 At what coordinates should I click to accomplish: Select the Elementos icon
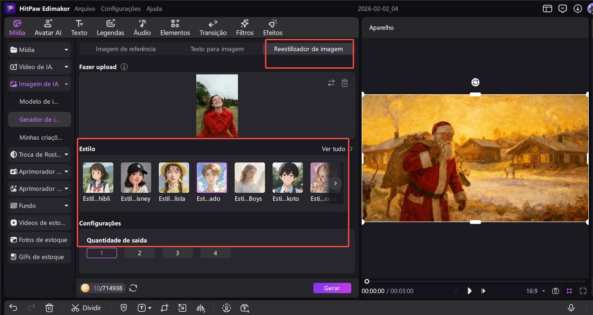175,27
